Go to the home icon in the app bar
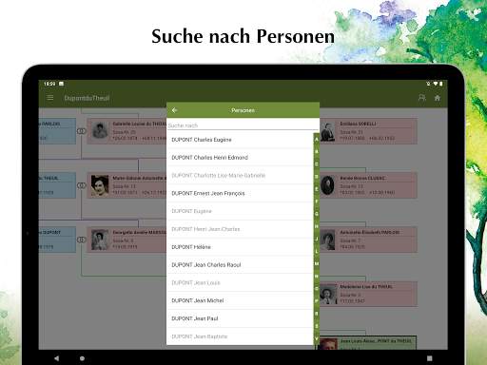 438,98
